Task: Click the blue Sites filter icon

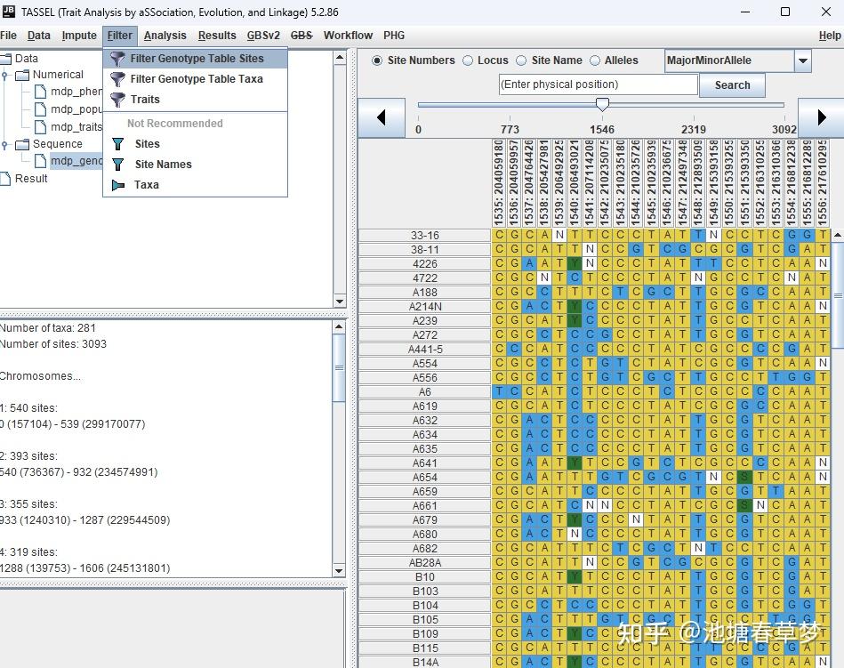Action: (x=118, y=144)
